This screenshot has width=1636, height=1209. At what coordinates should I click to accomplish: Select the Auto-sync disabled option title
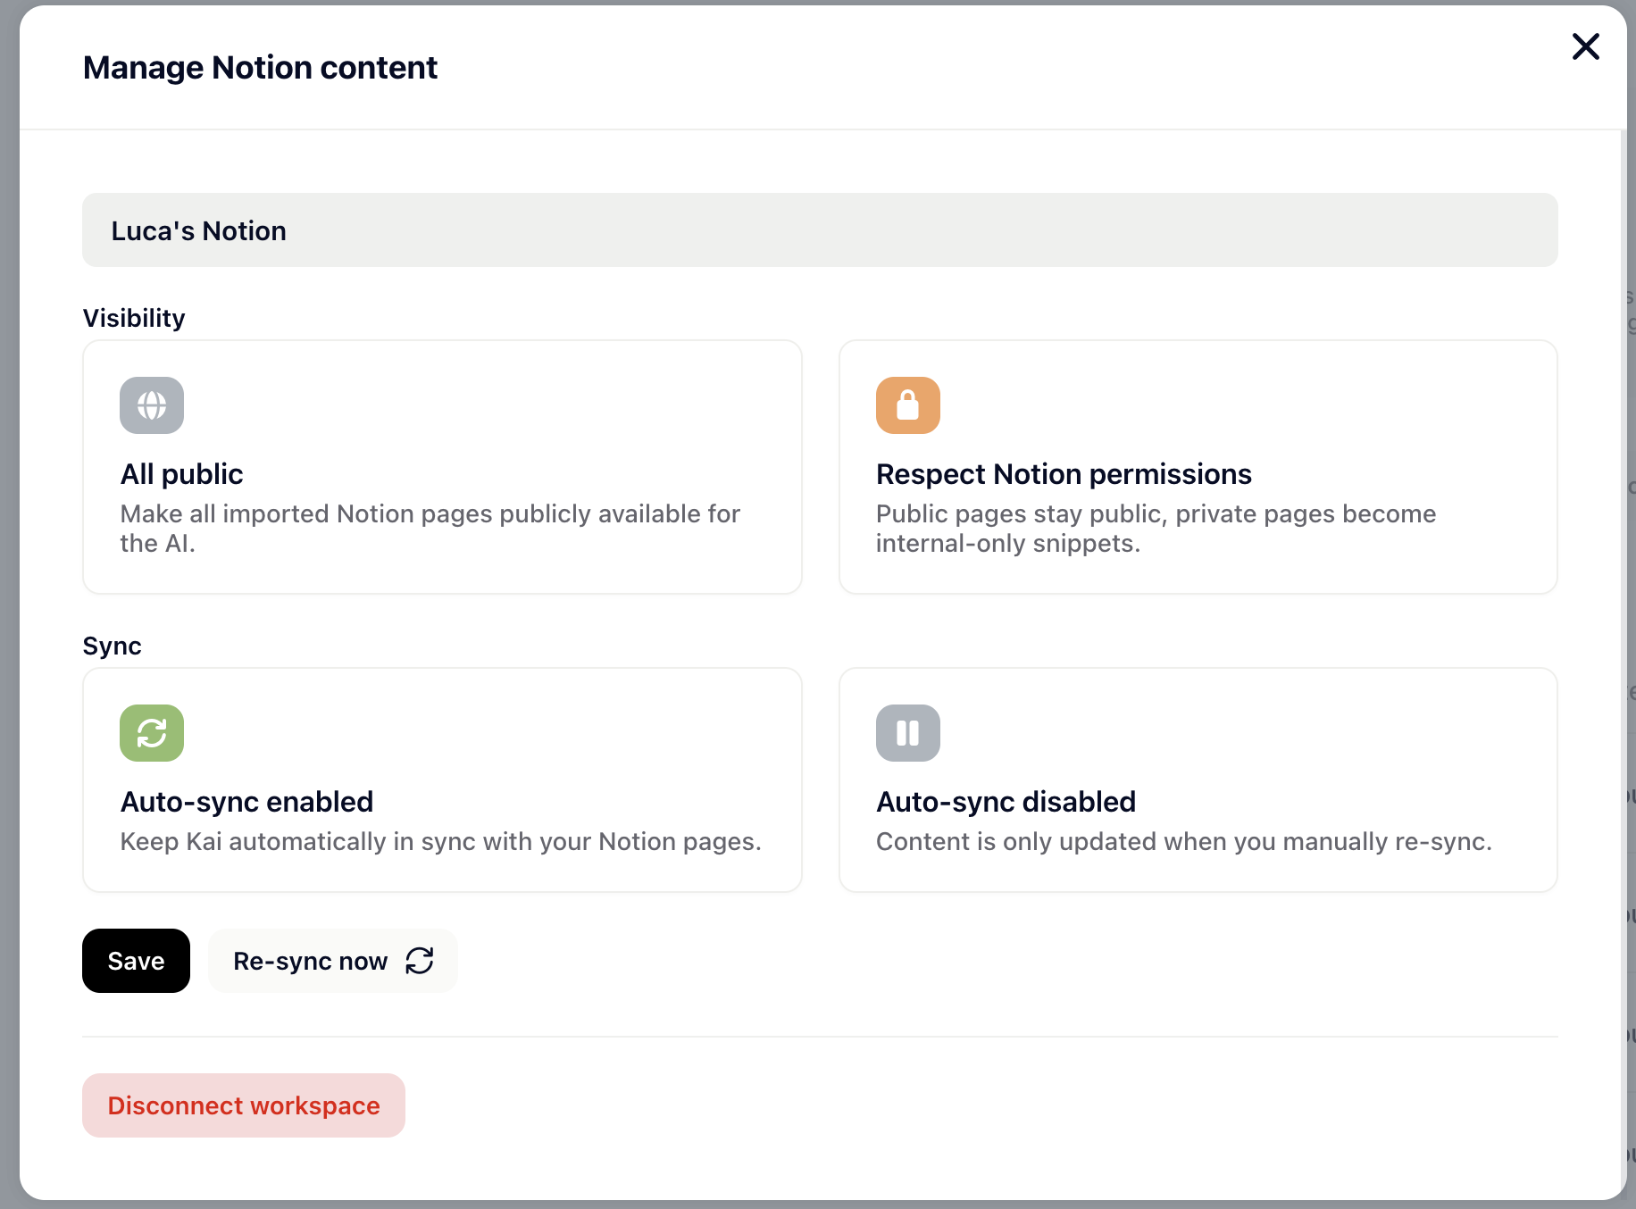coord(1006,802)
